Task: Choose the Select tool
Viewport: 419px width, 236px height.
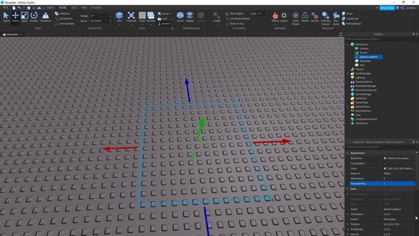Action: pos(6,17)
